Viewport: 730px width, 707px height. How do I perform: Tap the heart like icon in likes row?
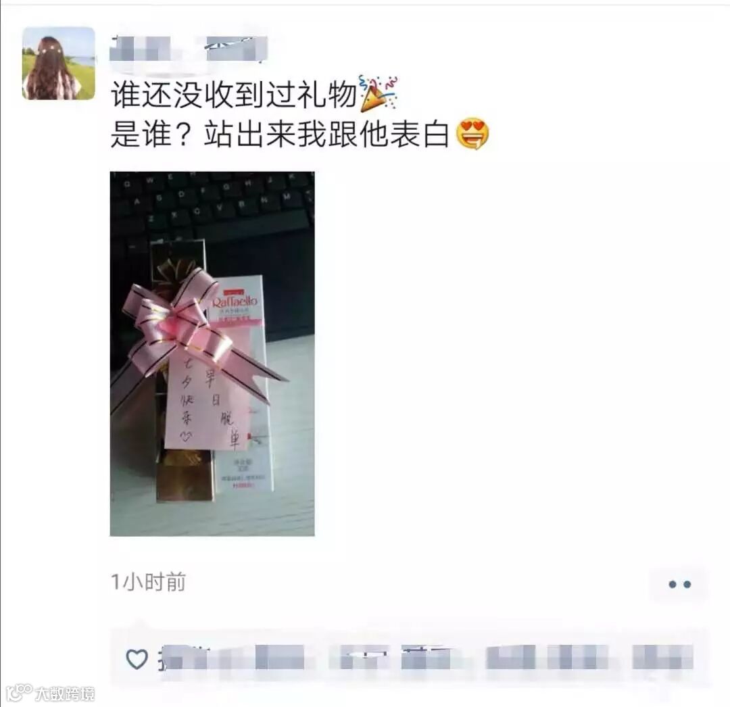(x=137, y=659)
